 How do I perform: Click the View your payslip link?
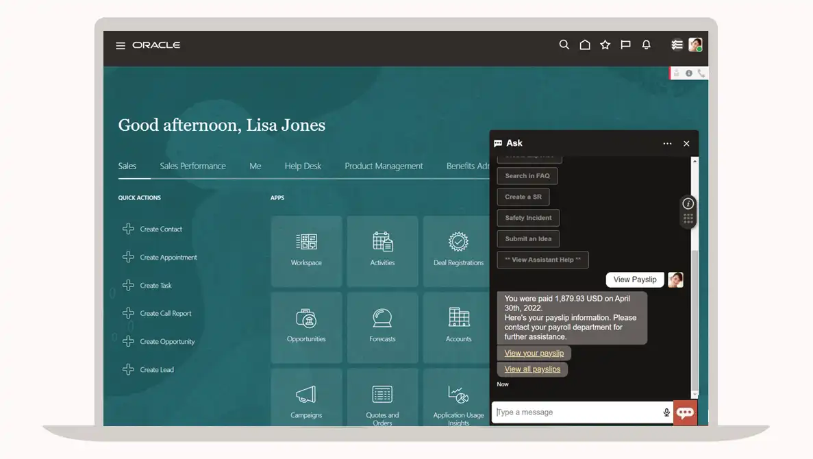click(x=534, y=353)
